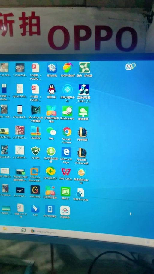
Task: Launch VMware Workstation shortcut
Action: tap(35, 174)
